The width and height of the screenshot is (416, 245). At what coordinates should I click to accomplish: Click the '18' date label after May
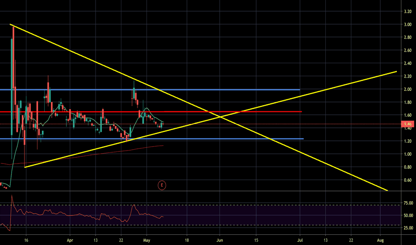tap(187, 241)
